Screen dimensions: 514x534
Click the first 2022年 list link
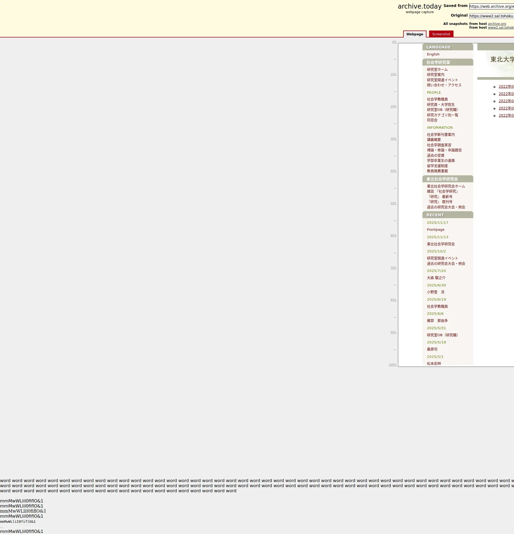tap(506, 87)
